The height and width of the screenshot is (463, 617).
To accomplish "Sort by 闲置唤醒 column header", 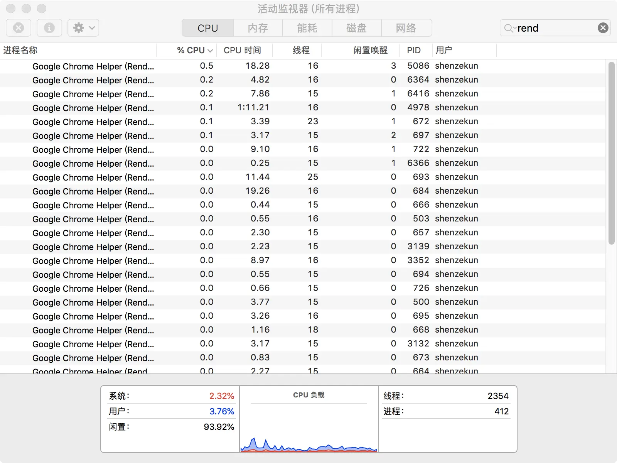I will [360, 50].
